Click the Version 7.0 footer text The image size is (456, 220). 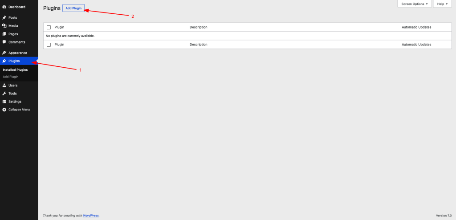(444, 216)
